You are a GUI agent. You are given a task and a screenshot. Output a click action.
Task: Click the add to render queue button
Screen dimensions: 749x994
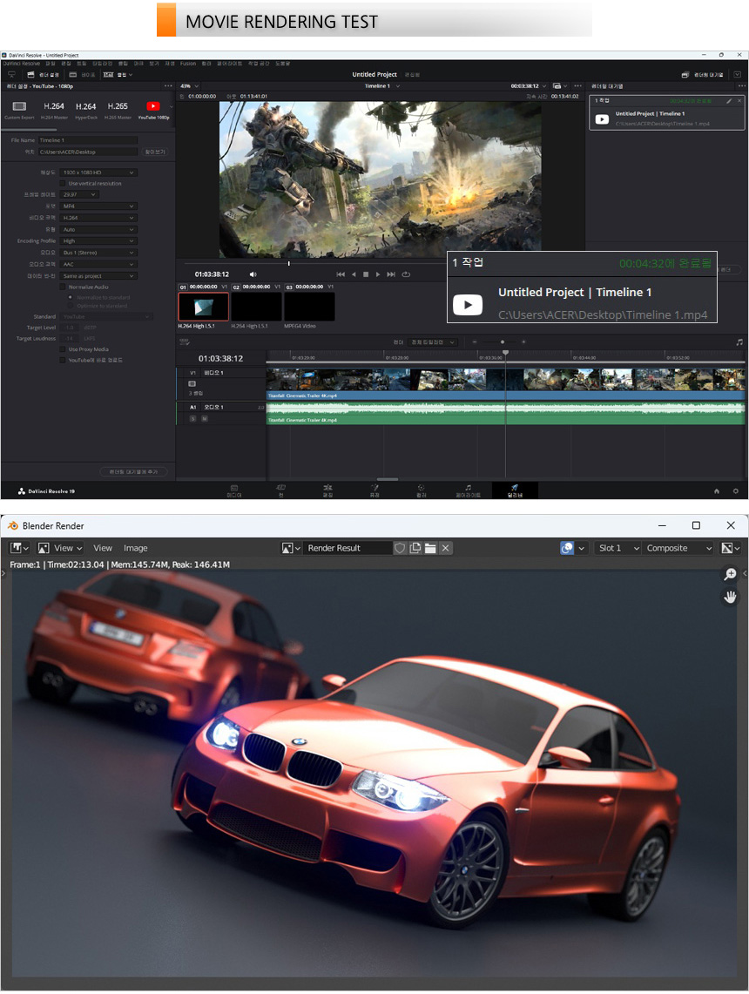[x=133, y=471]
